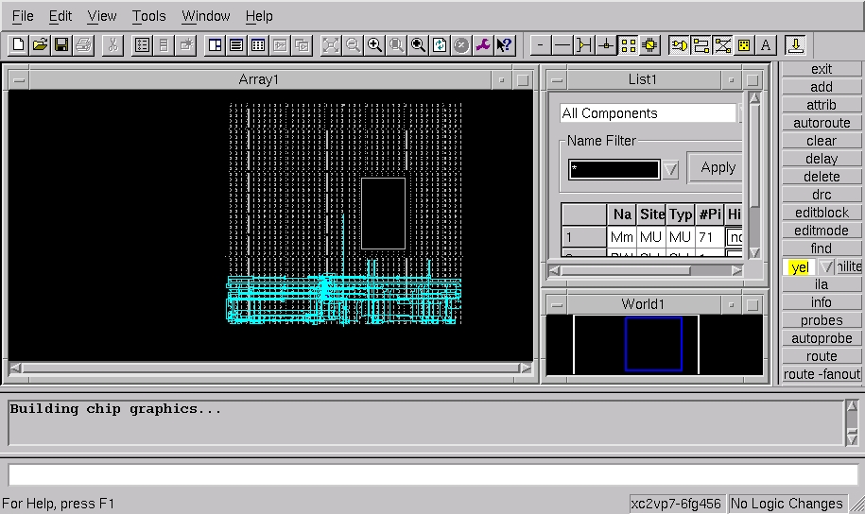Screen dimensions: 865x514
Task: Click the download arrow toolbar icon
Action: point(794,44)
